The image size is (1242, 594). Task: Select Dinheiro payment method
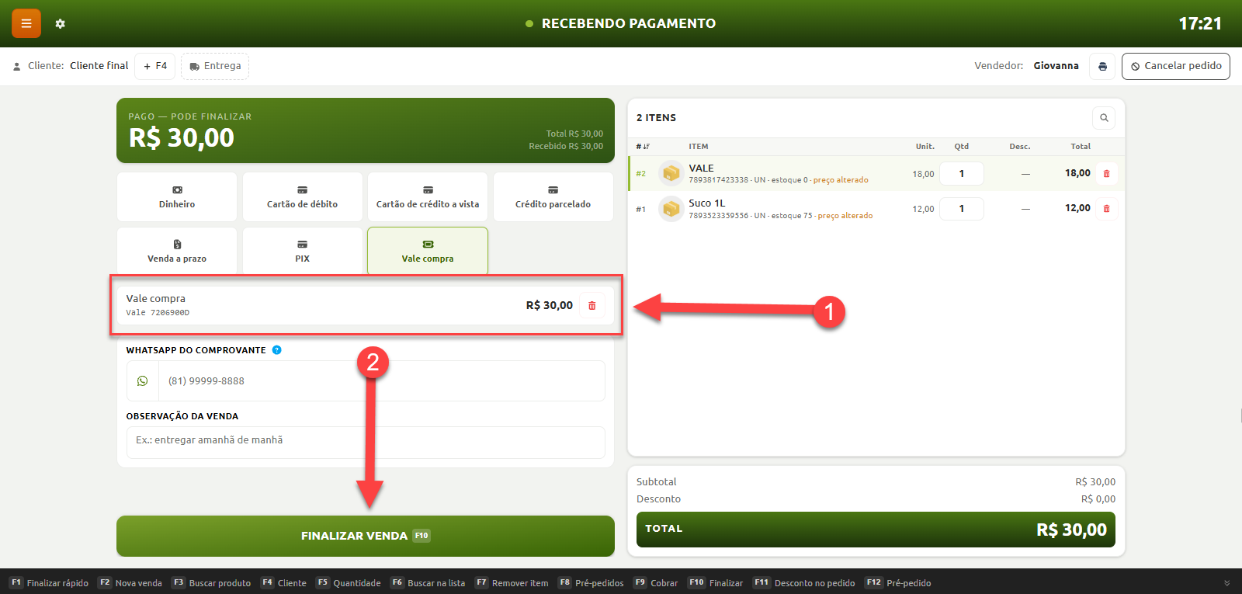click(177, 197)
